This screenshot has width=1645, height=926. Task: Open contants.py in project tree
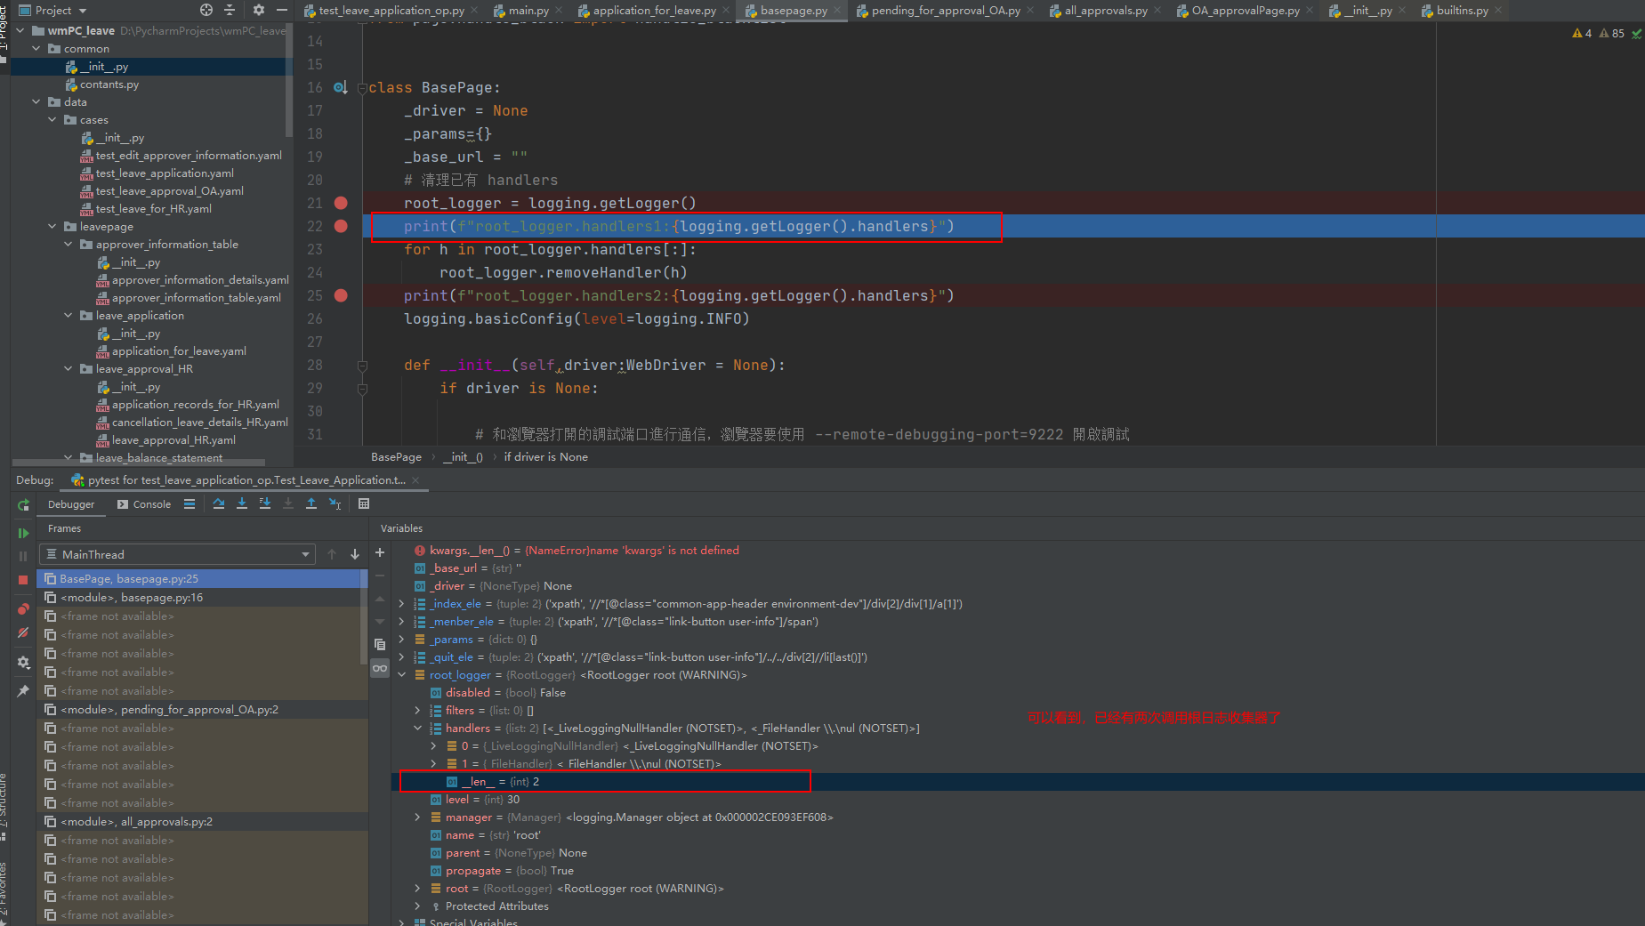click(109, 85)
